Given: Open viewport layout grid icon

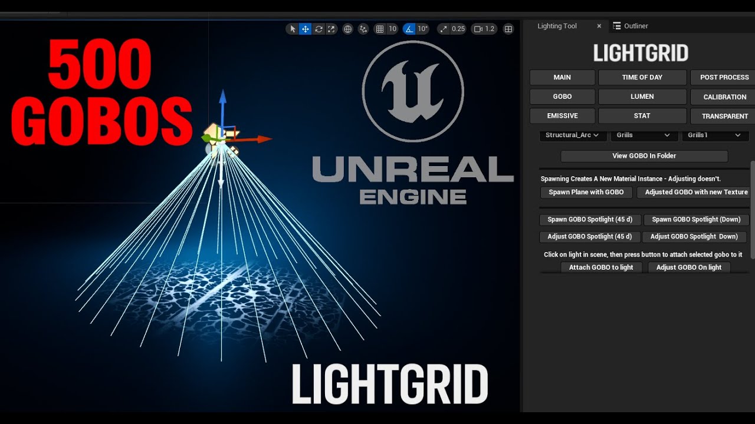Looking at the screenshot, I should pos(508,29).
